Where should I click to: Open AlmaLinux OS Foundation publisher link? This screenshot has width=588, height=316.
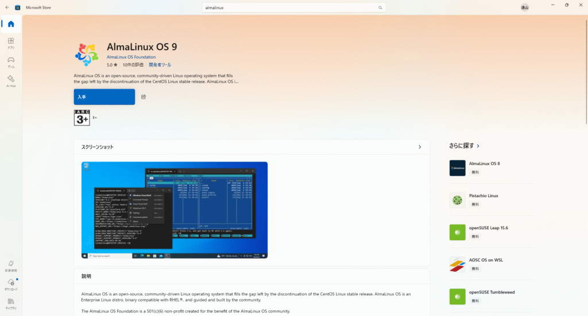point(131,57)
